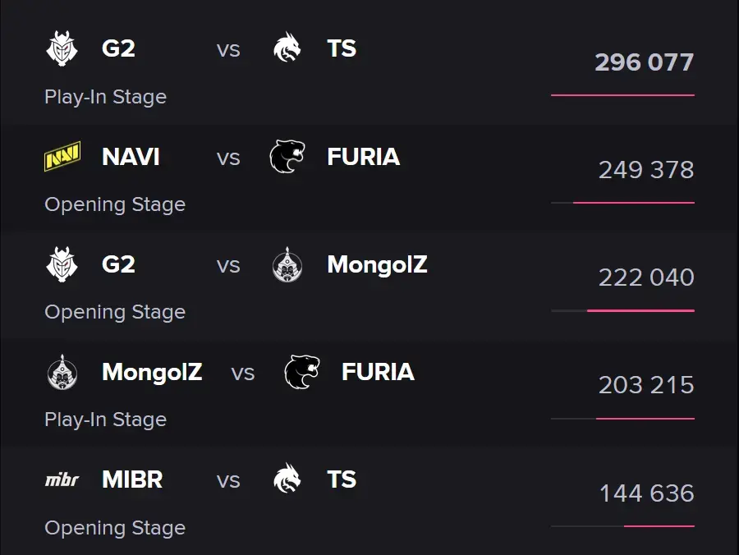The height and width of the screenshot is (555, 739).
Task: Click the 249 378 viewers figure
Action: click(x=646, y=170)
